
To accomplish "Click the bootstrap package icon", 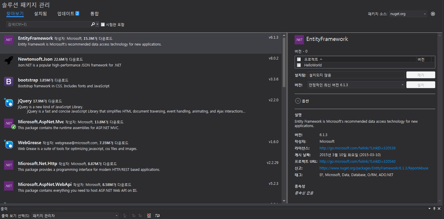I will pyautogui.click(x=8, y=82).
